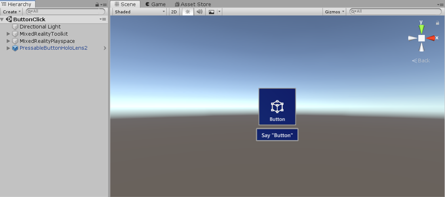Screen dimensions: 445x197
Task: Expand the MixedRealityToolkit tree item
Action: pyautogui.click(x=8, y=34)
